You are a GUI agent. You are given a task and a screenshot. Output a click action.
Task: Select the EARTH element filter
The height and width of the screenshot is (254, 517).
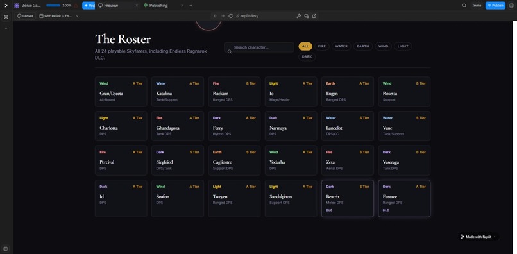point(363,46)
